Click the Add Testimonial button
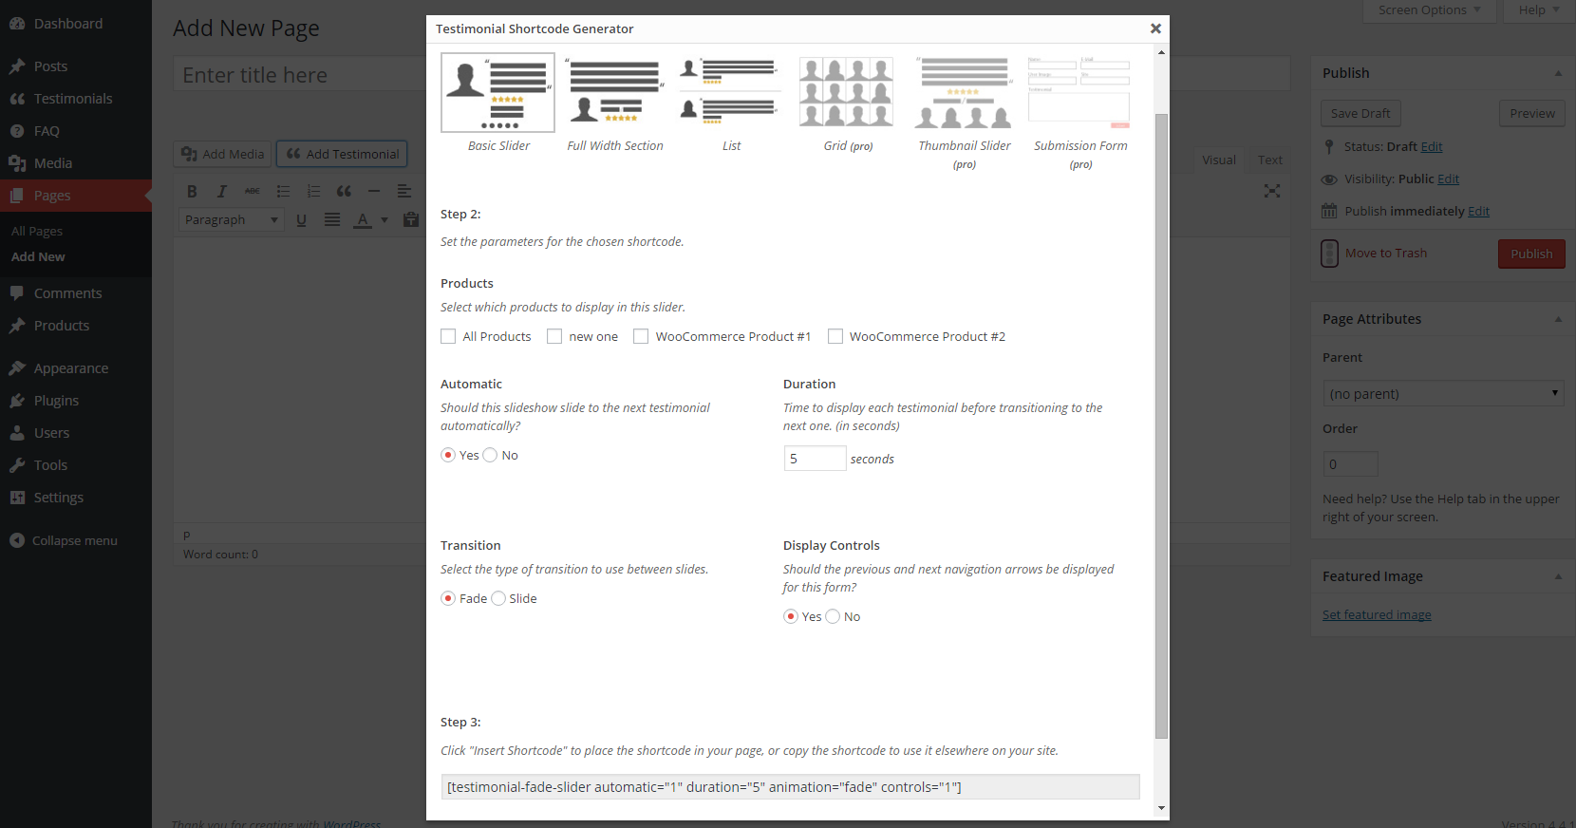The height and width of the screenshot is (828, 1576). click(342, 154)
